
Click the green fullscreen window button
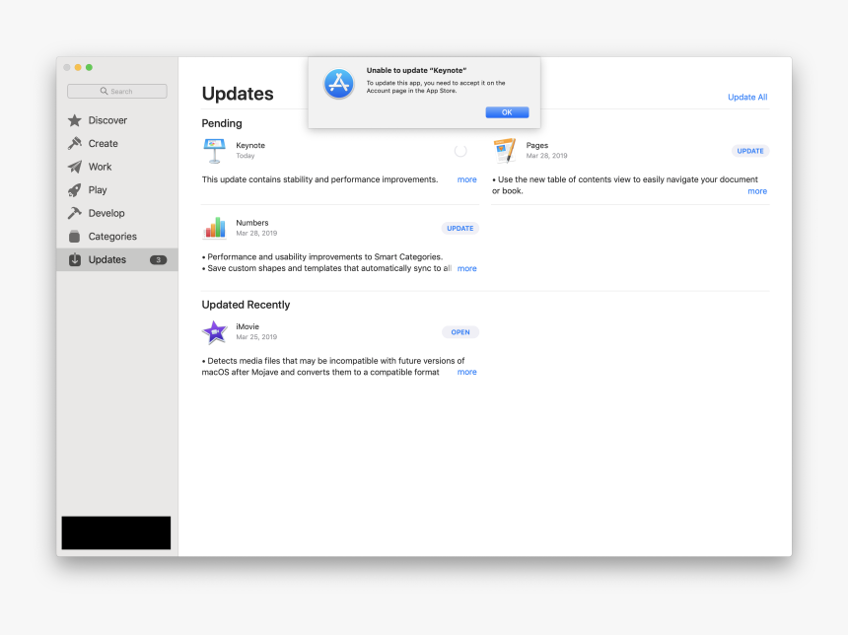[x=89, y=68]
